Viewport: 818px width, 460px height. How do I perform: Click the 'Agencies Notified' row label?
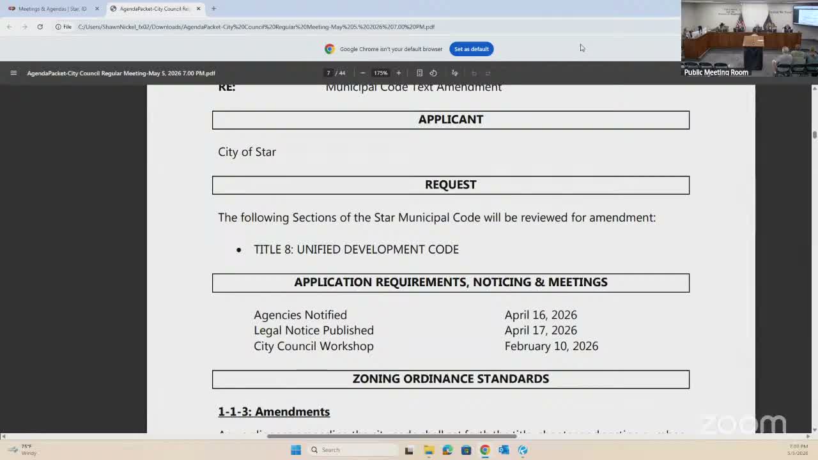pos(300,315)
